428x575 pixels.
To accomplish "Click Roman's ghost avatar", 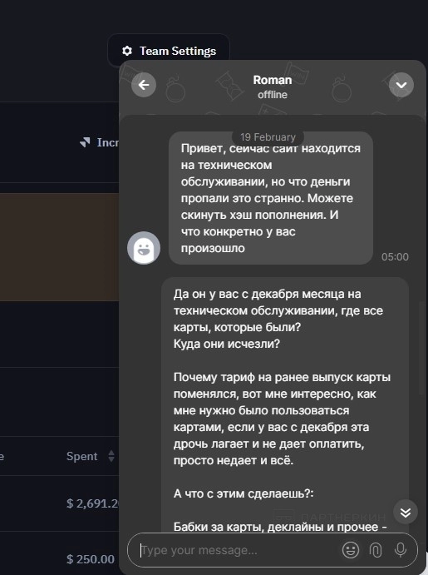I will point(144,248).
